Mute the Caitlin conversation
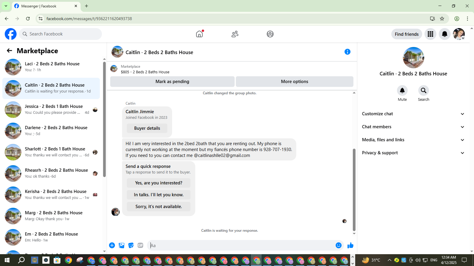Screen dimensions: 474x266 [x=402, y=90]
